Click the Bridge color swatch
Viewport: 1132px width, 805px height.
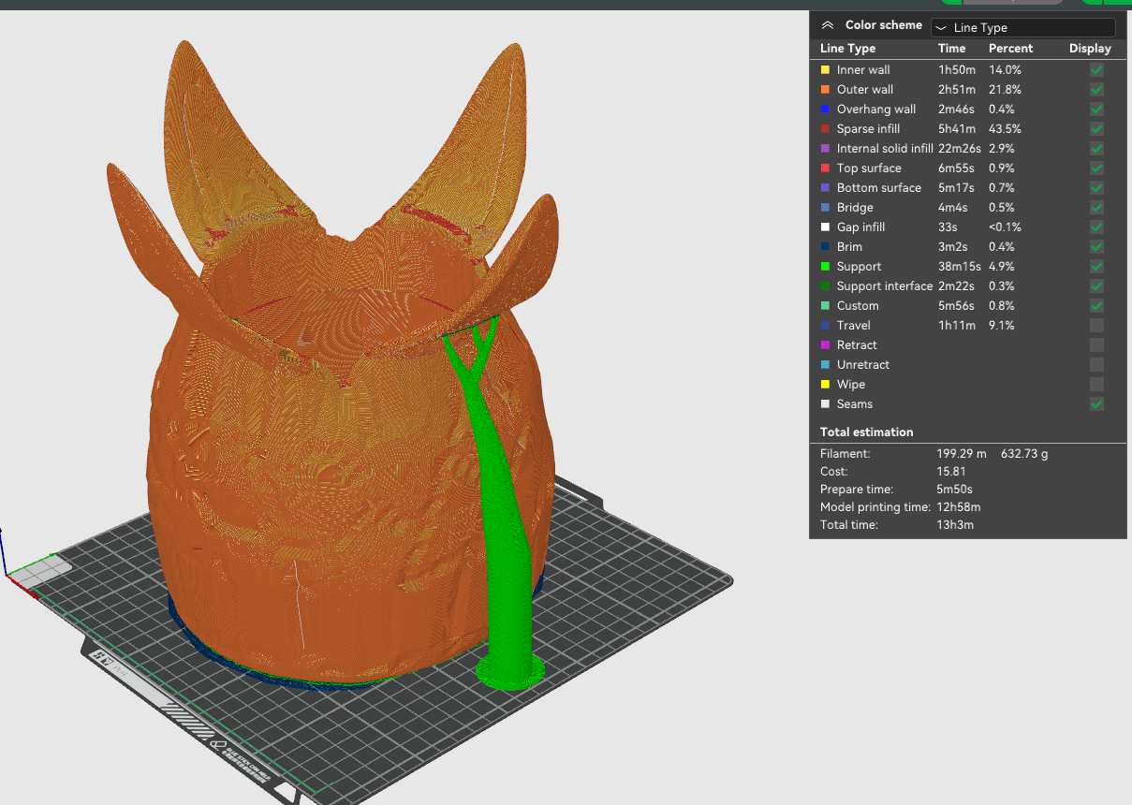coord(825,208)
